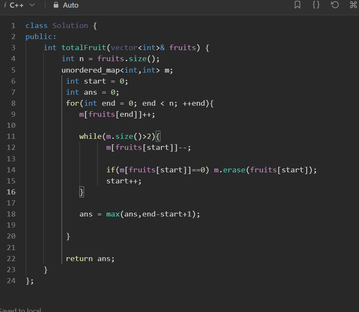
Task: Click the info 'i' icon beside C++
Action: 5,5
